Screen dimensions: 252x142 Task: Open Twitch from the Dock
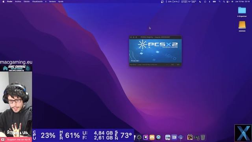point(146,137)
